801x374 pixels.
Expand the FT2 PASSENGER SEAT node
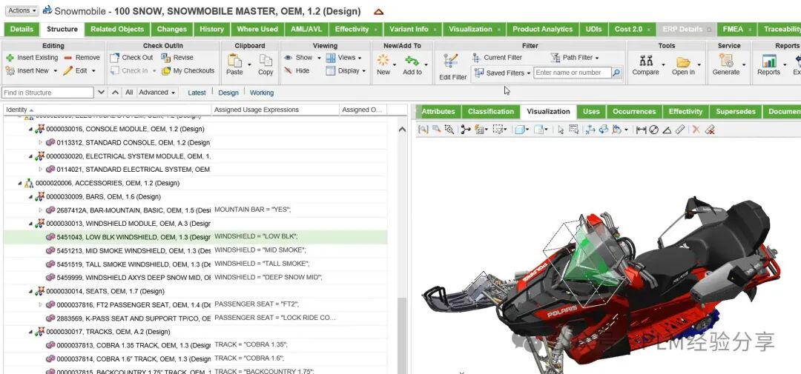41,304
